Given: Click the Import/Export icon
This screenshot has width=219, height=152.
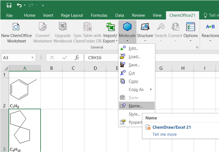Looking at the screenshot, I should 110,27.
